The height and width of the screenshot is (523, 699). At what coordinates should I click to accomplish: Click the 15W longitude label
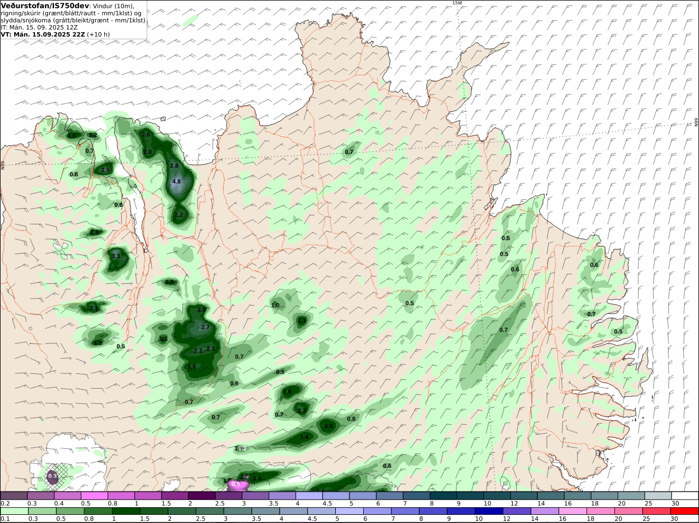click(457, 3)
